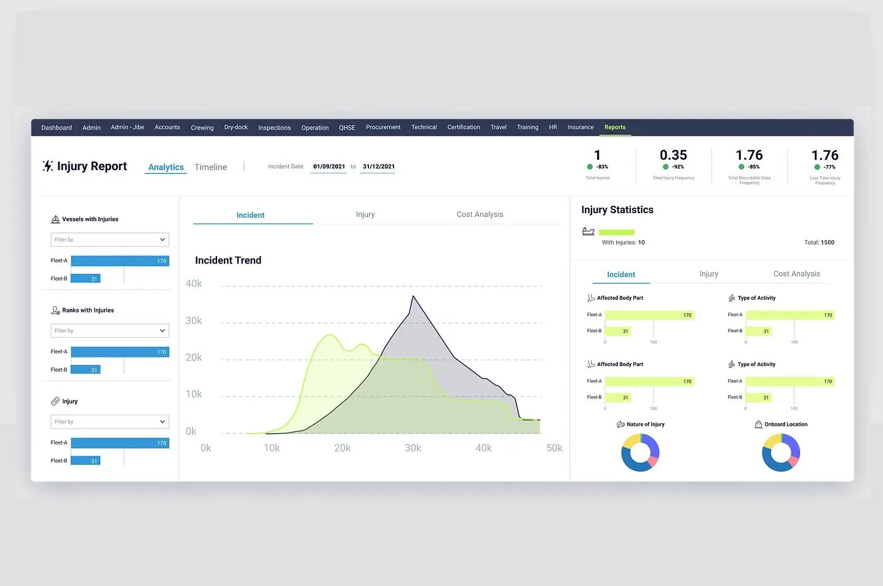Select Injury tab in Injury Statistics
883x586 pixels.
tap(709, 274)
